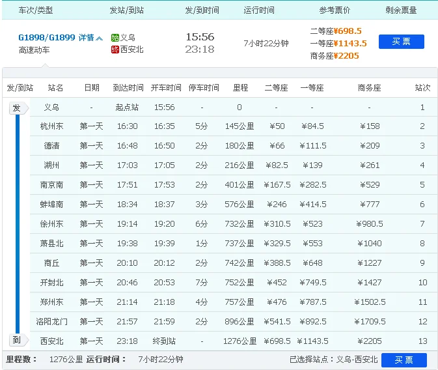
Task: Select the 徐州东 station name
Action: click(x=51, y=223)
